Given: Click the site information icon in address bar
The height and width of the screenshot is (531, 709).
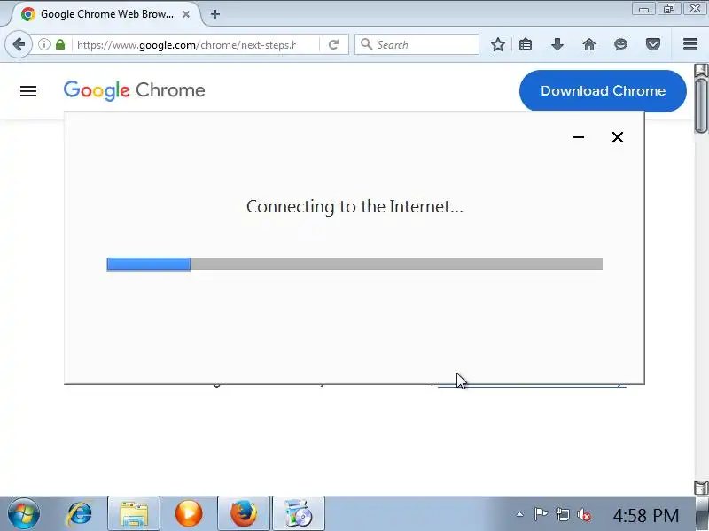Looking at the screenshot, I should click(43, 44).
